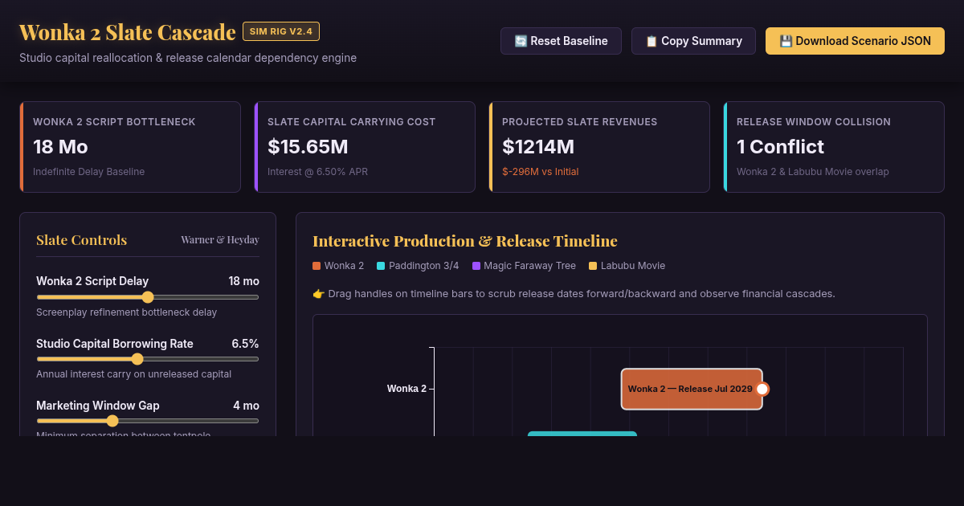
Task: Click the '1 Conflict' collision value
Action: [x=781, y=147]
